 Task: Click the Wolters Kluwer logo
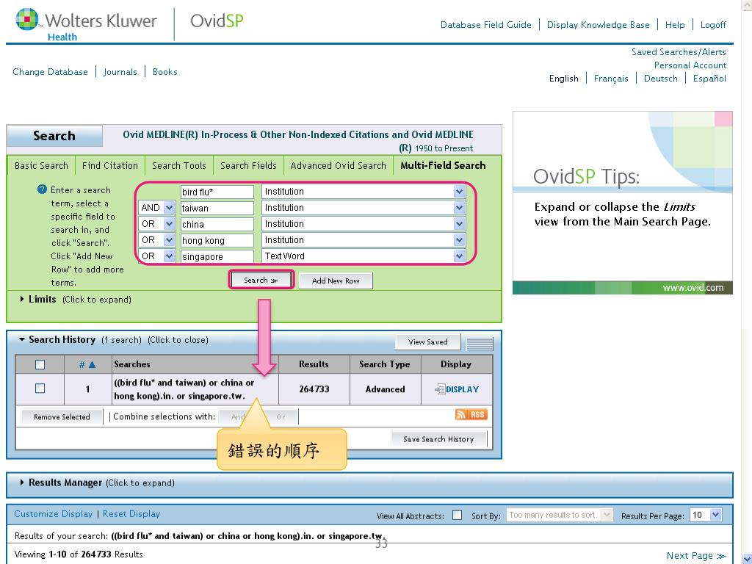[x=87, y=25]
